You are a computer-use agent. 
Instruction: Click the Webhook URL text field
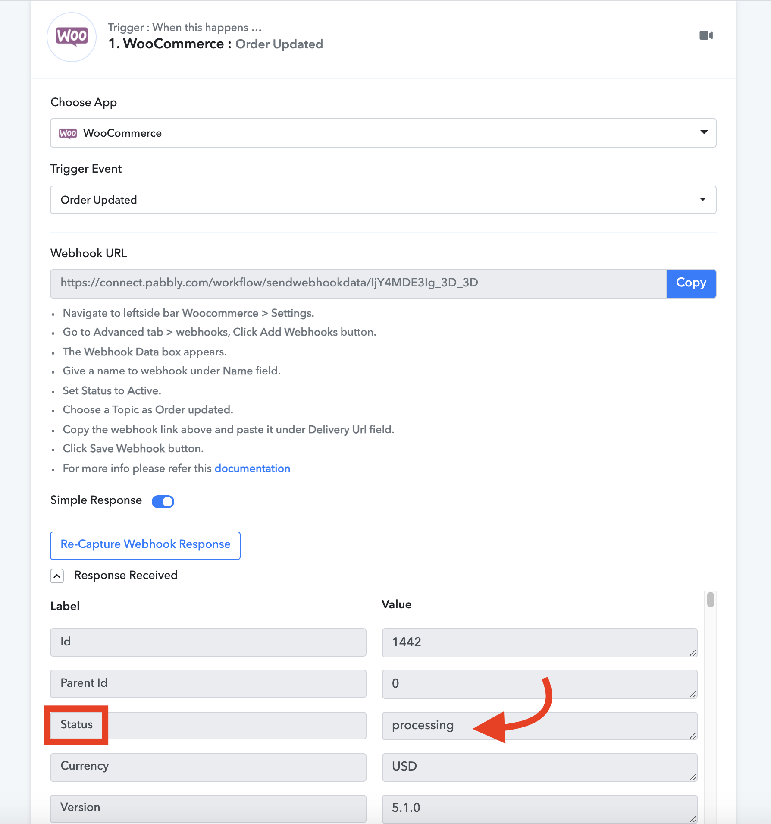click(358, 283)
